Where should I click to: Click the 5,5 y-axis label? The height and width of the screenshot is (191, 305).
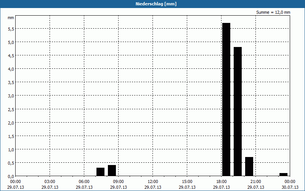(11, 29)
